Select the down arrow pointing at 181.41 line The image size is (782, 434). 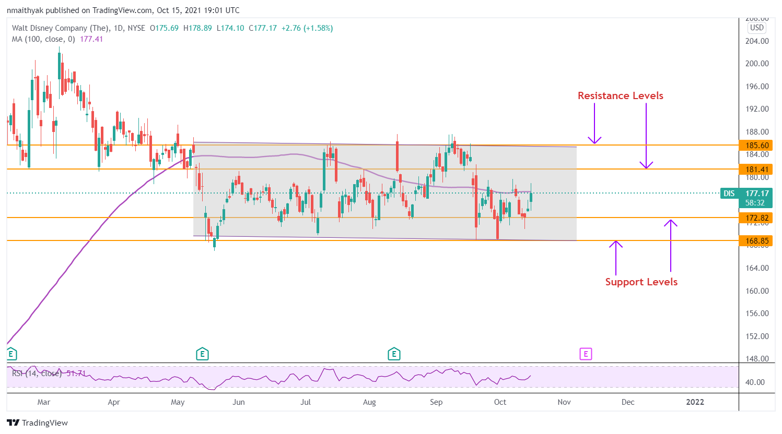click(646, 136)
